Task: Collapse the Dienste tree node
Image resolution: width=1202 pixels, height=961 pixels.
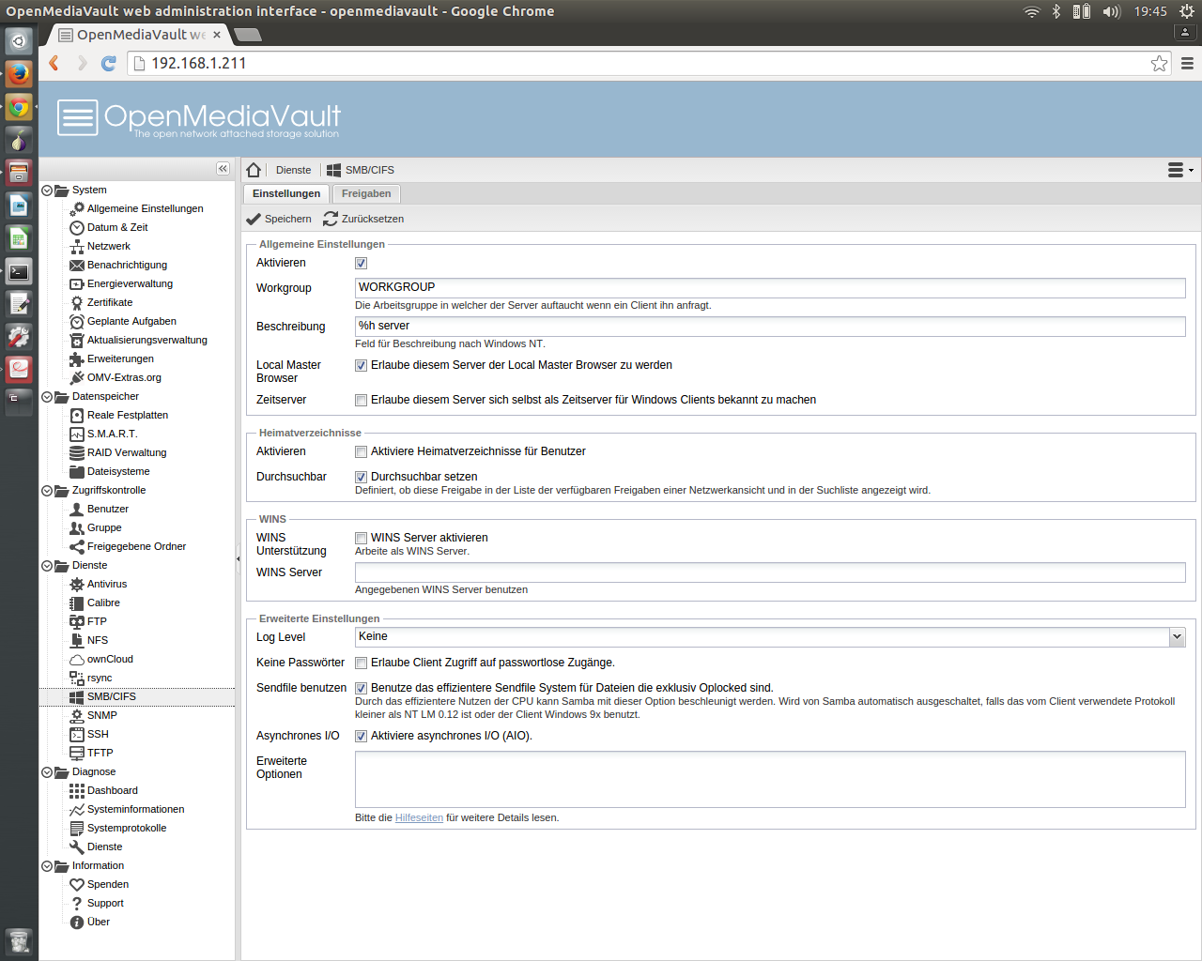Action: coord(47,566)
